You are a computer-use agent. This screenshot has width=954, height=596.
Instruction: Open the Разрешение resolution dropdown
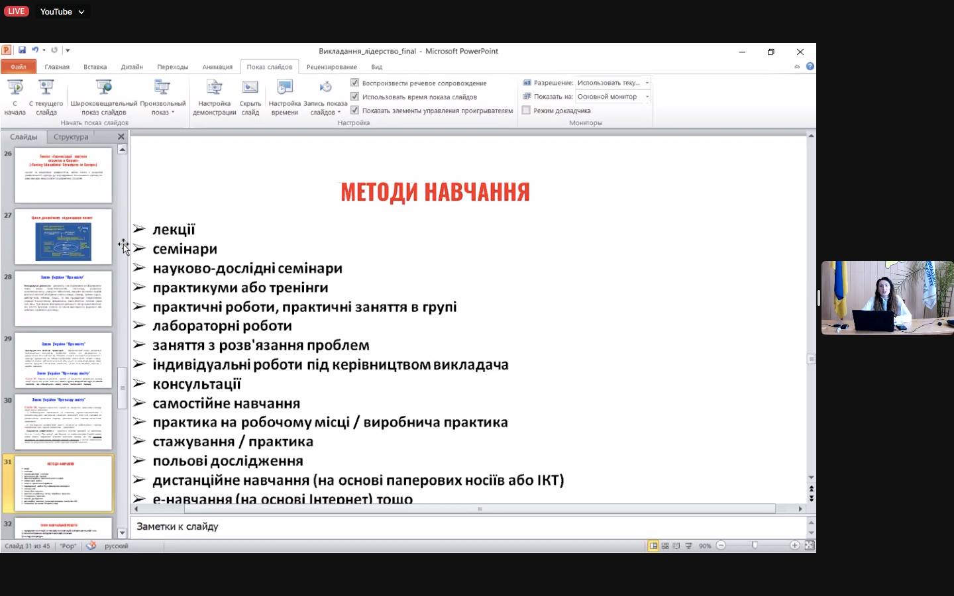tap(647, 83)
